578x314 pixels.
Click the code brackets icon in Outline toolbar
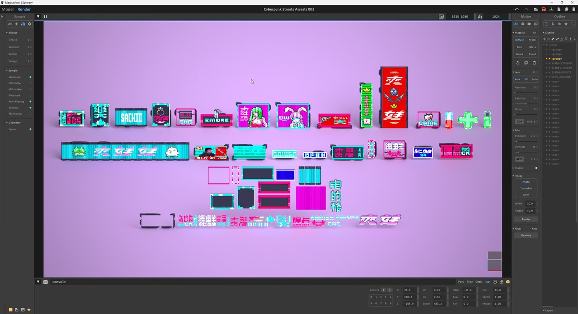tap(559, 24)
